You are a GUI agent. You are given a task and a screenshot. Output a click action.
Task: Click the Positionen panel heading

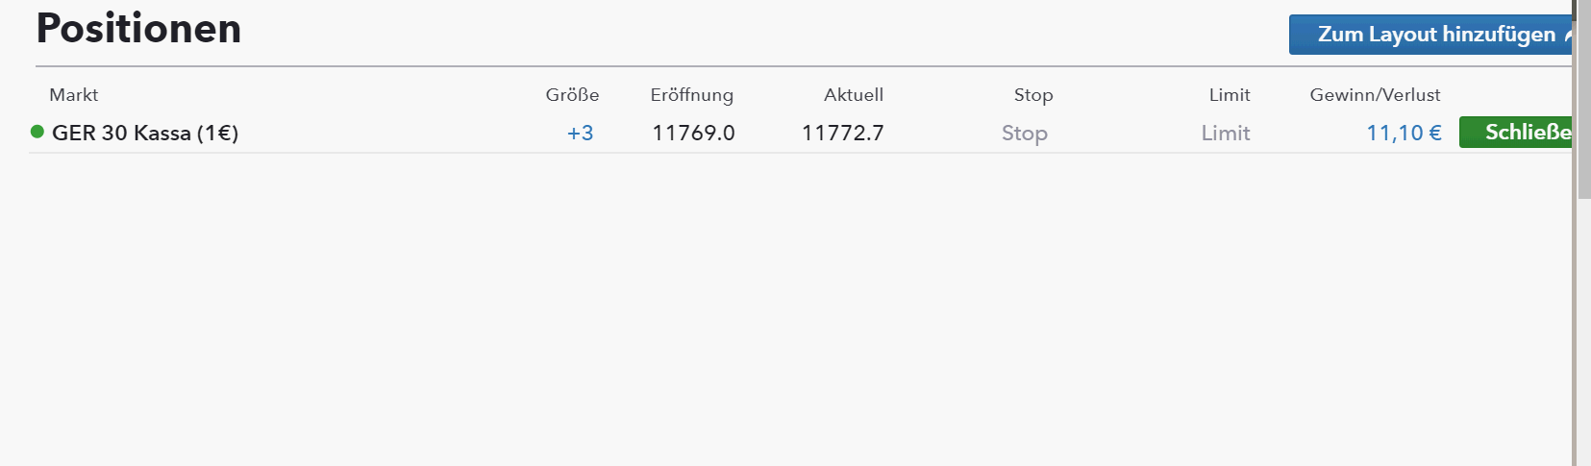click(x=138, y=29)
